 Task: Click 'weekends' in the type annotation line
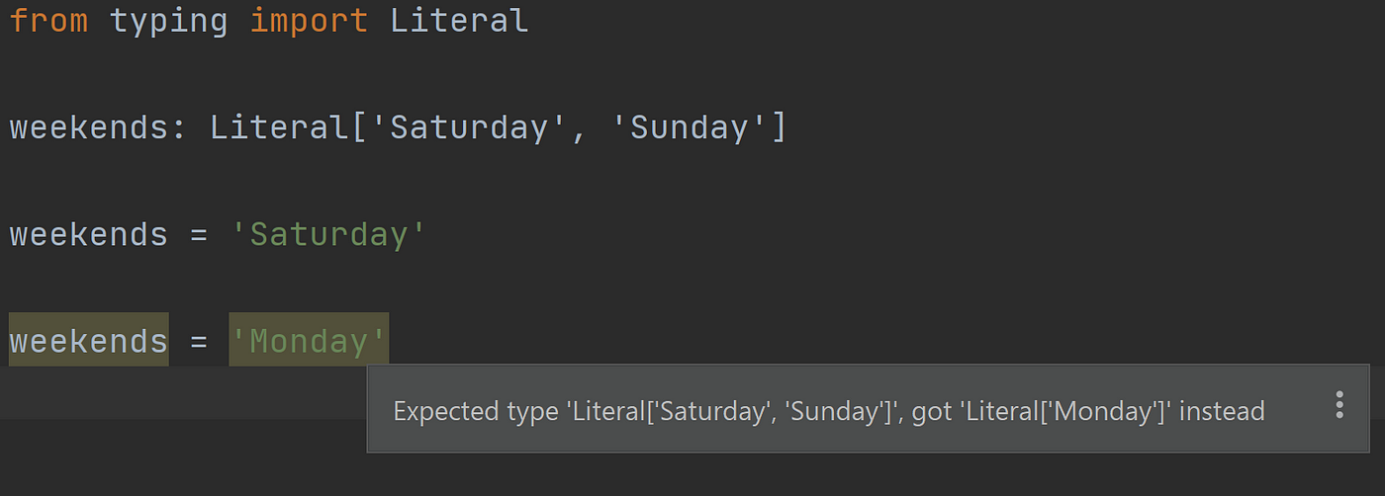click(88, 127)
